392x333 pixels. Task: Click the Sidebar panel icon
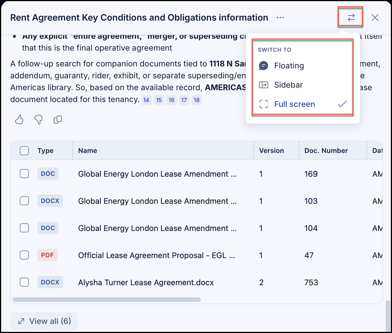point(263,85)
